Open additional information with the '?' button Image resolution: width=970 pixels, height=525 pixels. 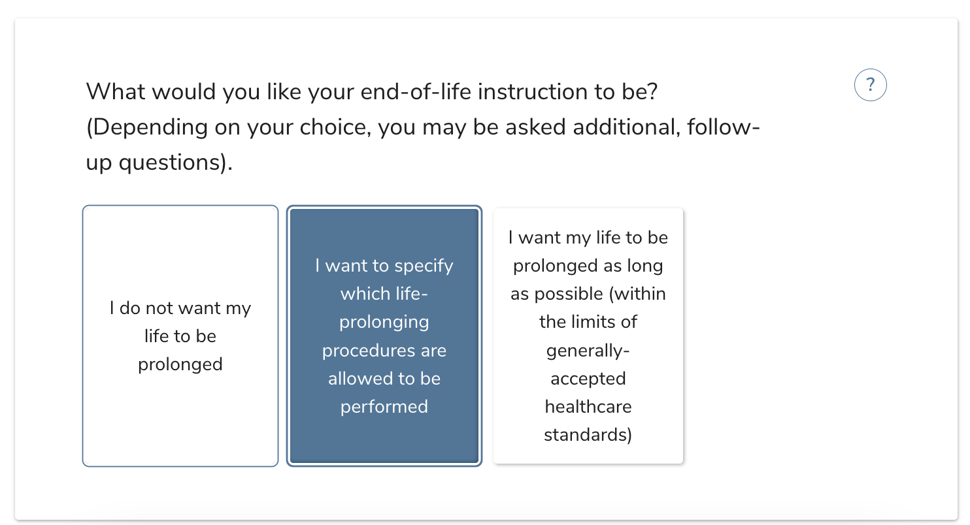click(870, 84)
